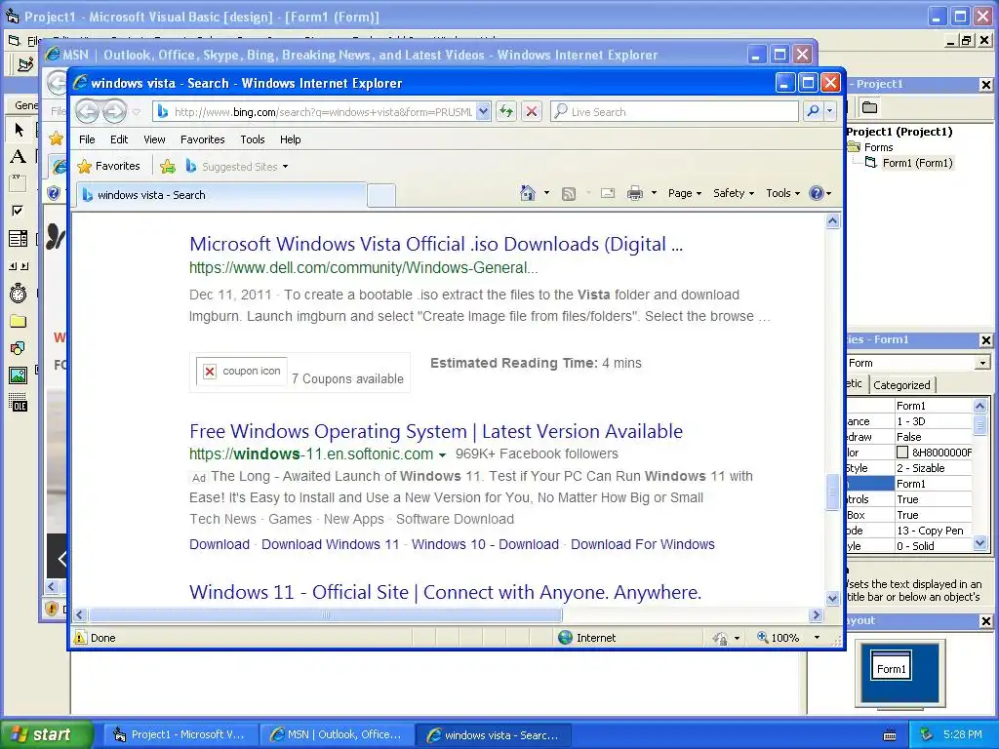Click the horizontal scrollbar thumb in IE page
The width and height of the screenshot is (999, 749).
326,615
